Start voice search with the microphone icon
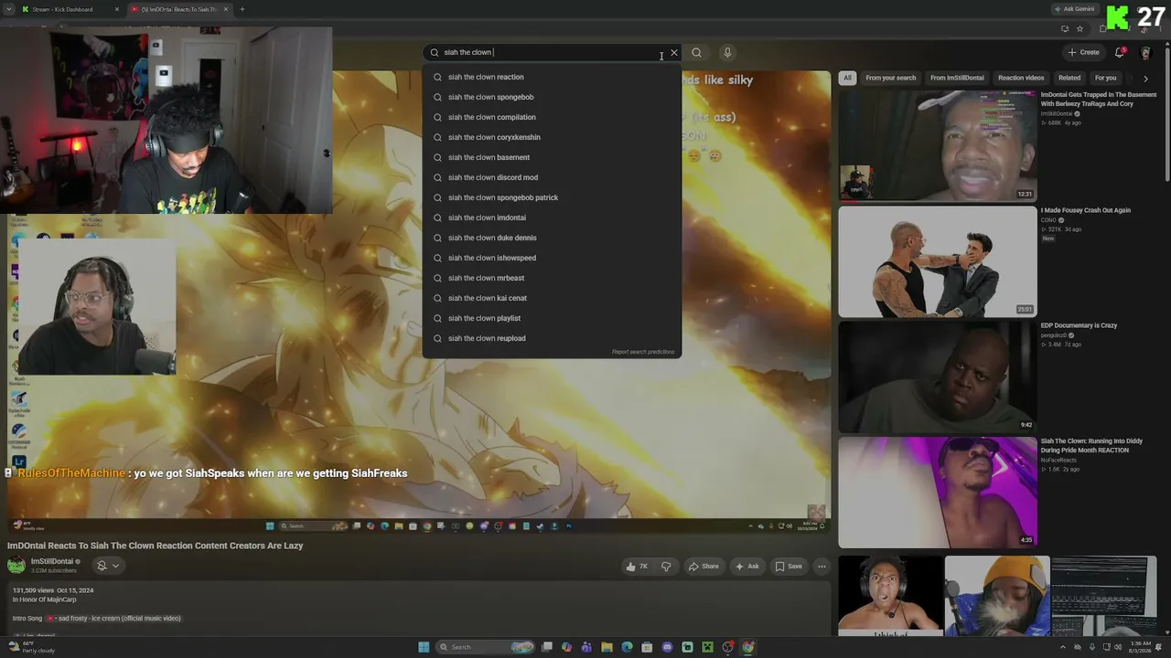The image size is (1171, 658). (727, 53)
